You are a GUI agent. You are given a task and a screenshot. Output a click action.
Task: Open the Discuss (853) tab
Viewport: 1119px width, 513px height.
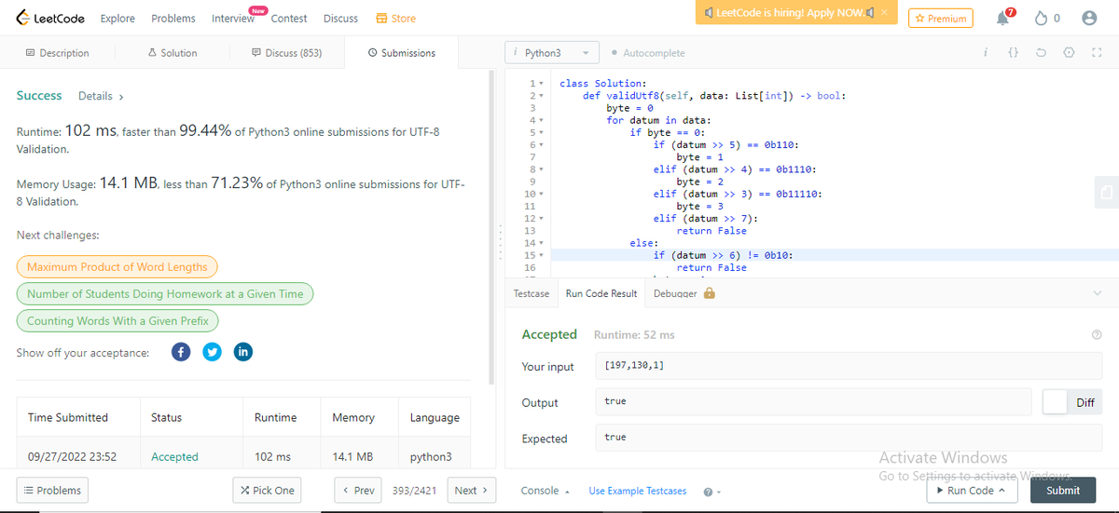coord(286,53)
